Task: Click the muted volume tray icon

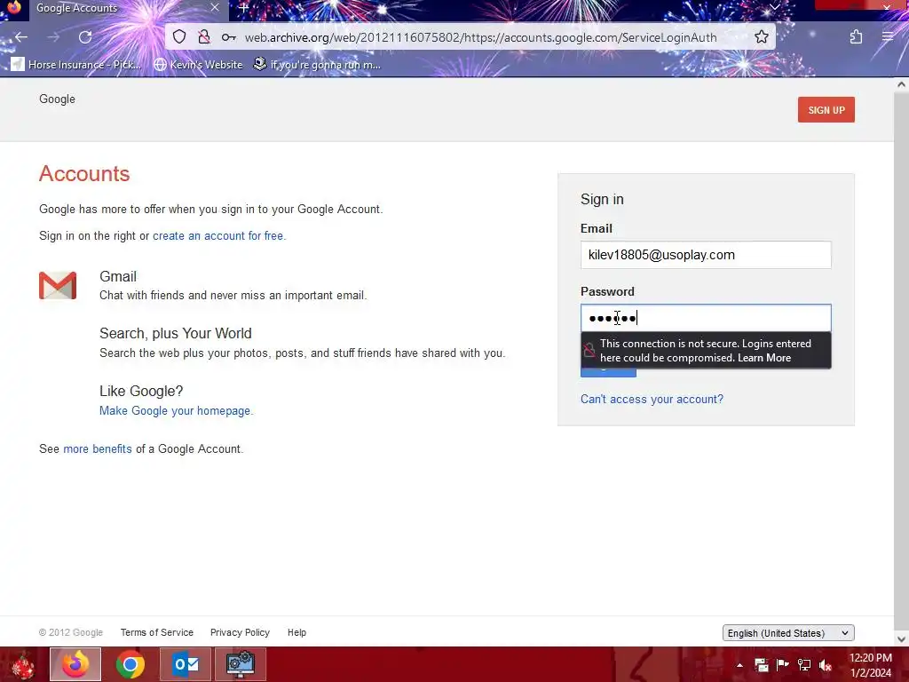Action: 826,665
